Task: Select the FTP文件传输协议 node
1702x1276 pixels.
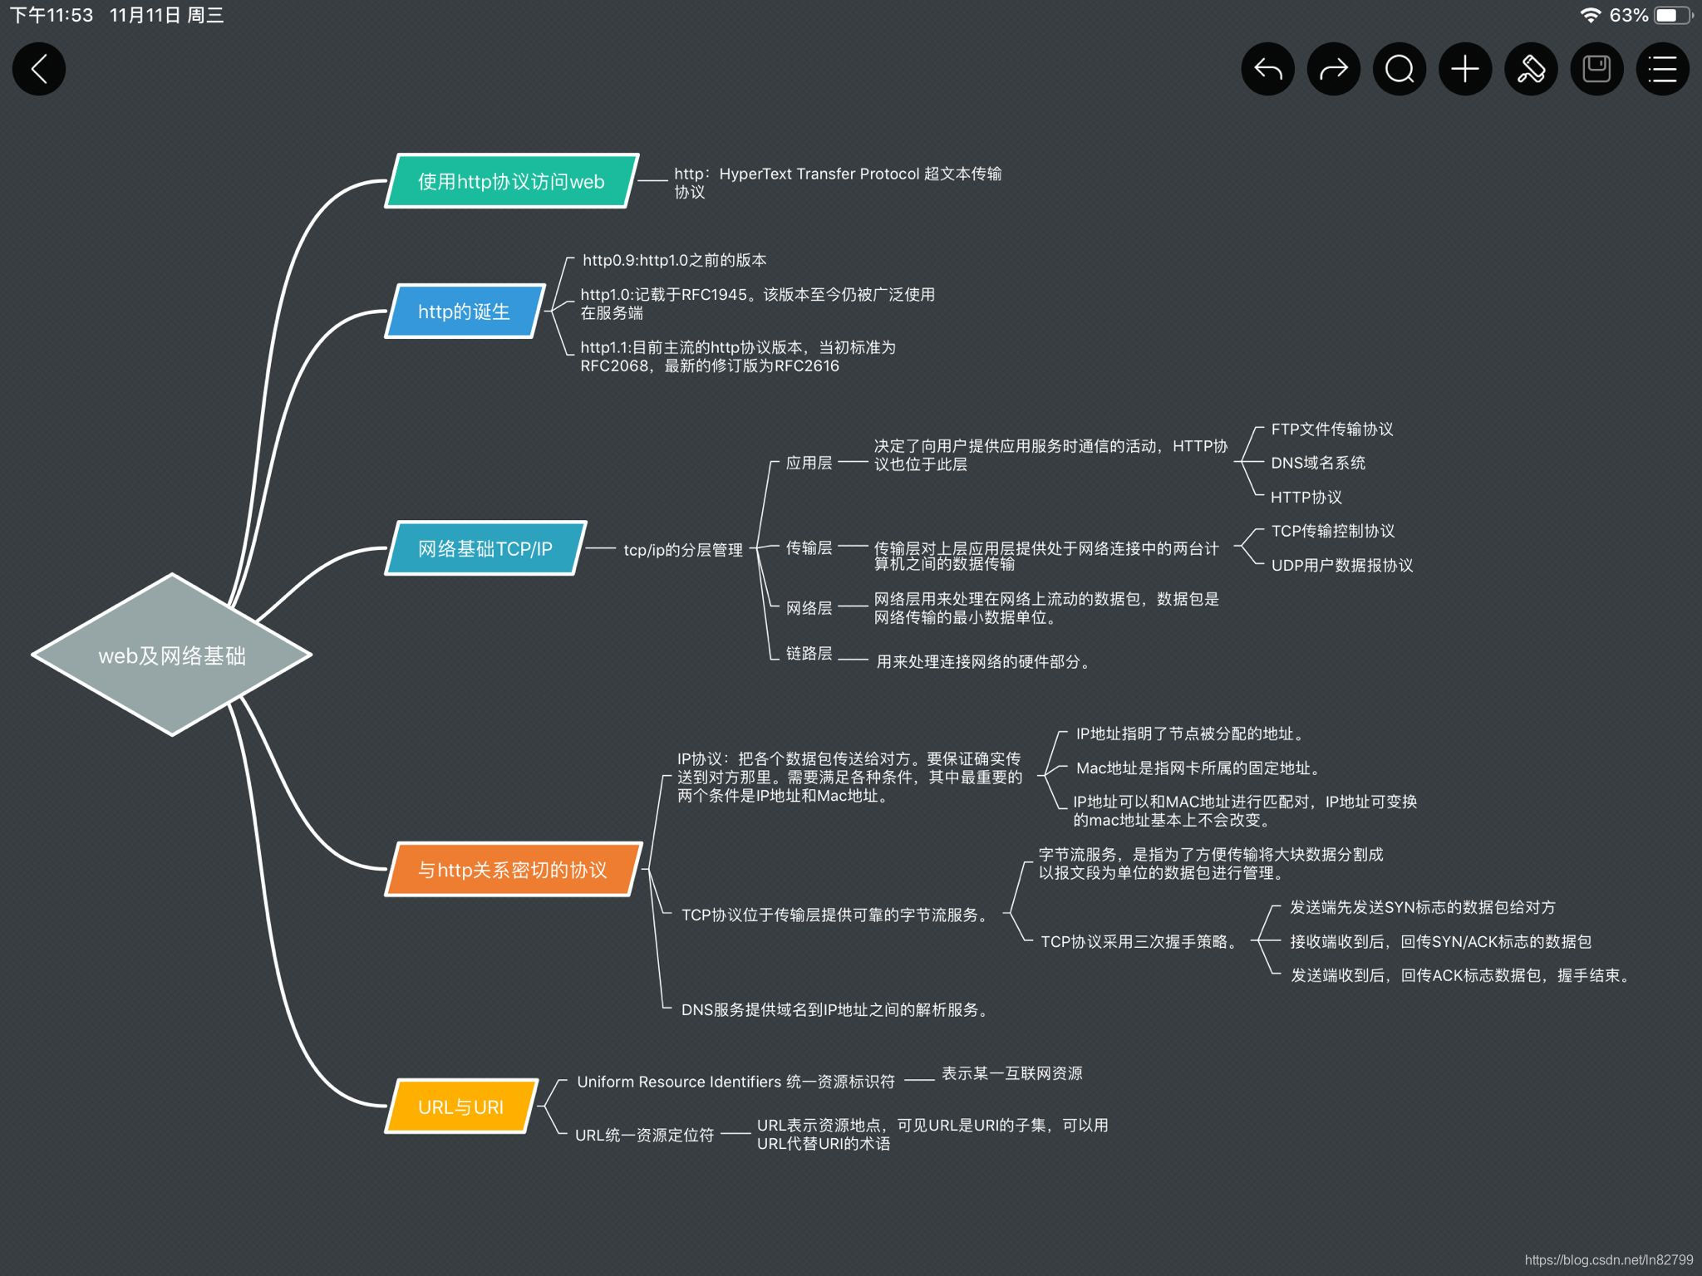Action: [x=1332, y=429]
